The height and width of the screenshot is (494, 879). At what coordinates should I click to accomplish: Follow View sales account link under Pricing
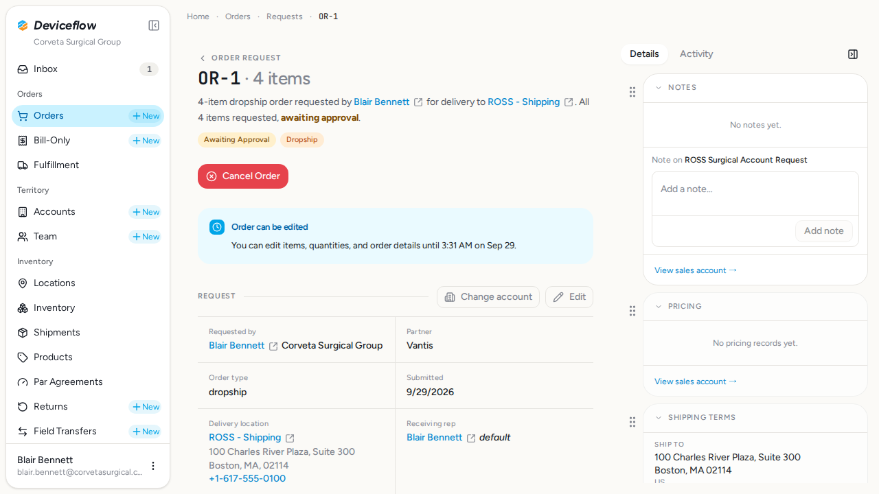pos(696,381)
